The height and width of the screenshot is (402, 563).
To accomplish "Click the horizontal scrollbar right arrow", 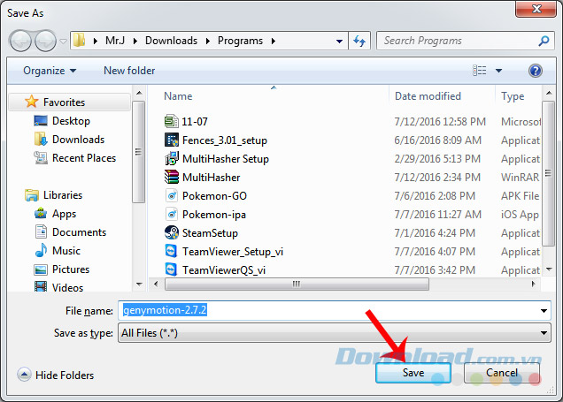I will coord(534,284).
